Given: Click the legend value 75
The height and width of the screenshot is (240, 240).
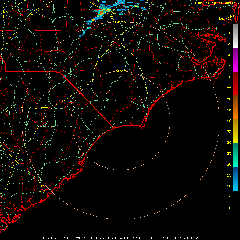Looking at the screenshot, I should (x=229, y=44).
